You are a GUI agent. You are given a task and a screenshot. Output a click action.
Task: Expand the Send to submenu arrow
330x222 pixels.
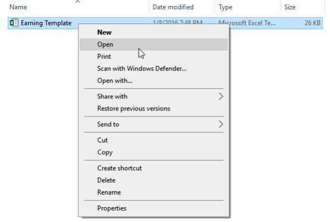click(x=221, y=124)
